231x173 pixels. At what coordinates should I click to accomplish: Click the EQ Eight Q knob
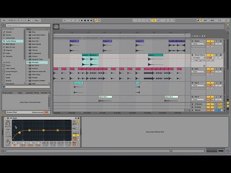[8, 142]
